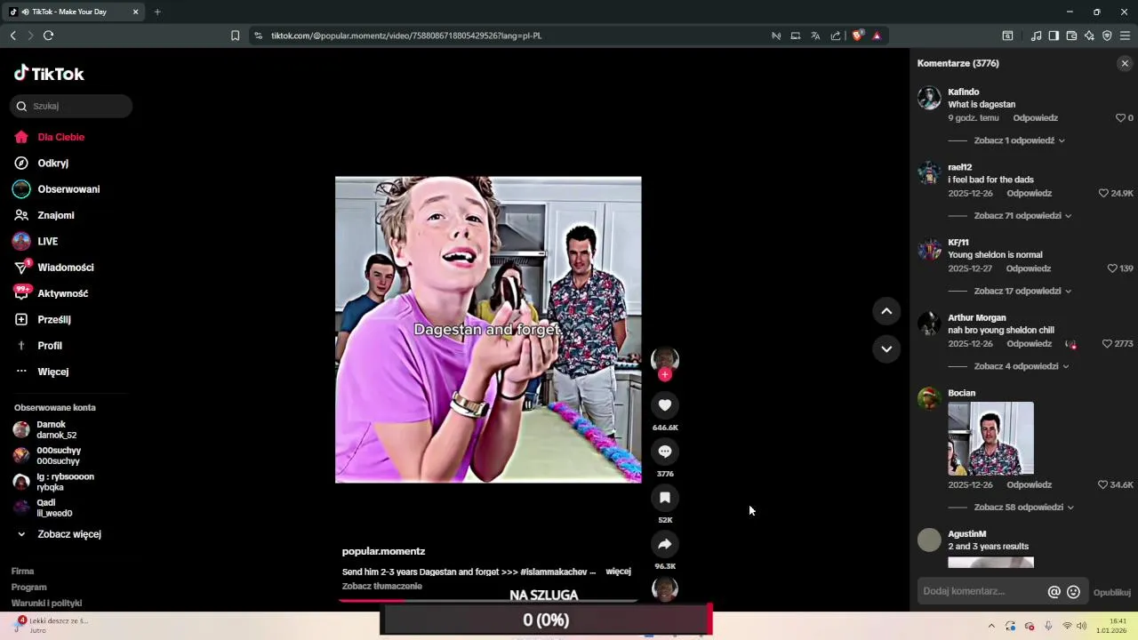Open the sound disc at the video's bottom
Screen dimensions: 1138x640
(664, 588)
